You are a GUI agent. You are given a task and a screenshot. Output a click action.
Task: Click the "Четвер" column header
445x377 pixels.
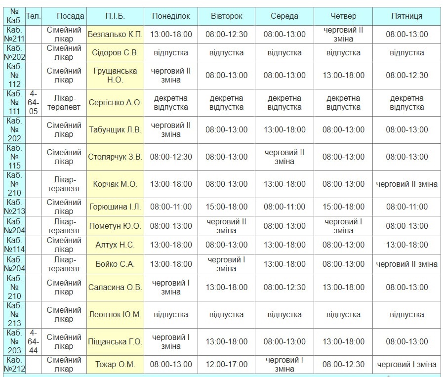pos(343,16)
